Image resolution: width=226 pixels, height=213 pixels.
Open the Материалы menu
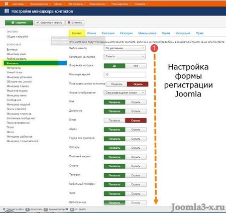tap(77, 4)
